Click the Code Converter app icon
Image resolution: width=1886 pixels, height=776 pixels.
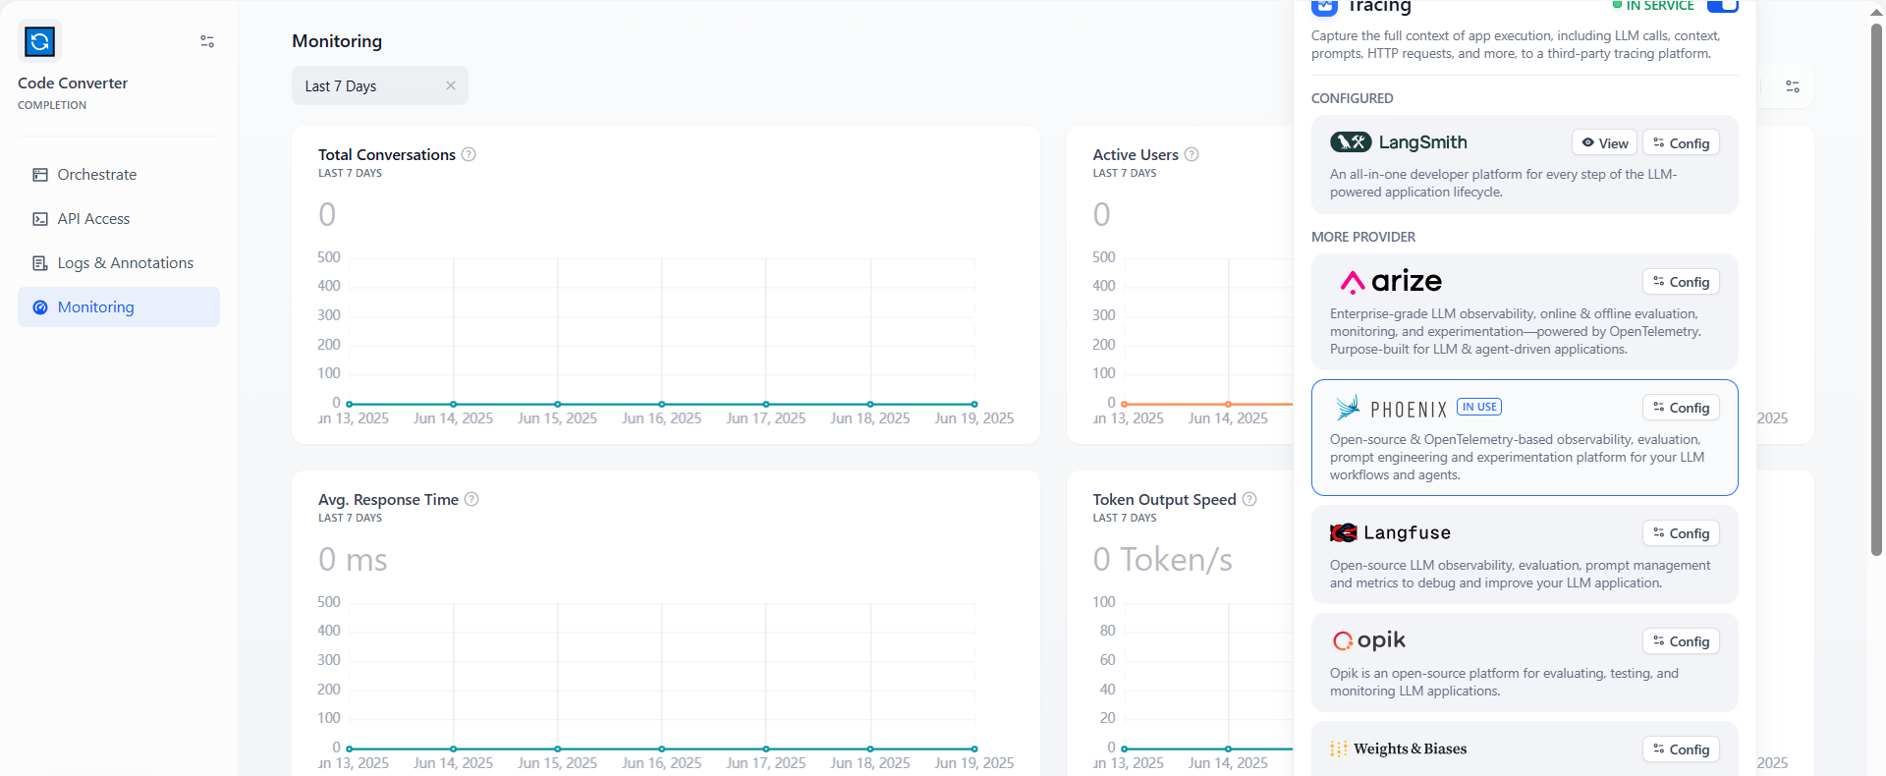click(x=39, y=41)
